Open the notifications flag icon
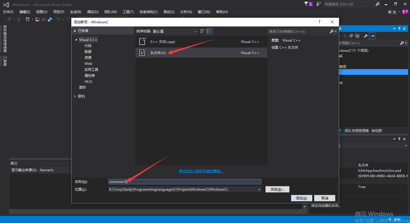The height and width of the screenshot is (223, 410). [306, 4]
